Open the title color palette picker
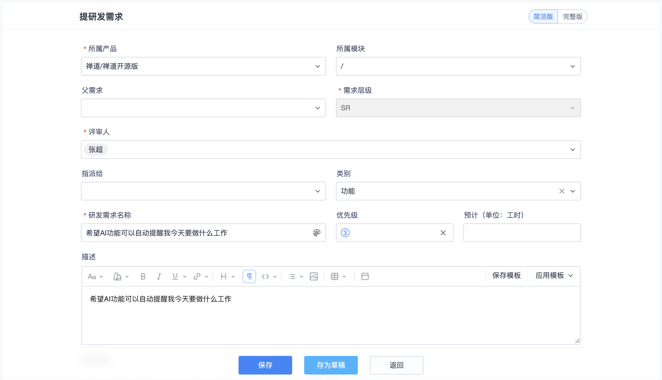The height and width of the screenshot is (380, 662). point(317,233)
